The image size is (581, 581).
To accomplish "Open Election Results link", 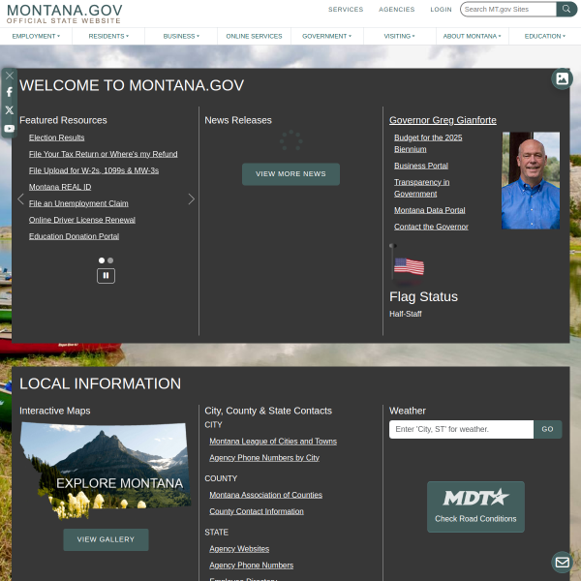I will 57,138.
